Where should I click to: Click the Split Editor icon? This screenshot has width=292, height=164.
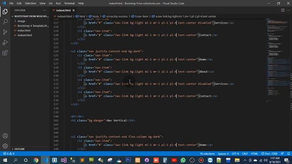[x=283, y=10]
